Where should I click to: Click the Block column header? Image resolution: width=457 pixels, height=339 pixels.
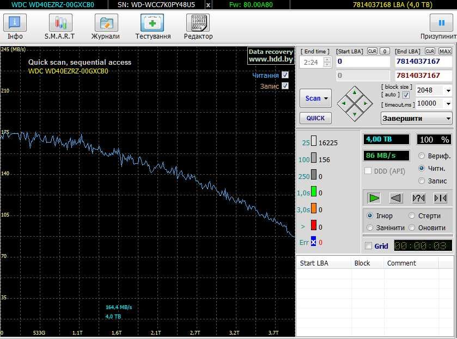pos(368,263)
